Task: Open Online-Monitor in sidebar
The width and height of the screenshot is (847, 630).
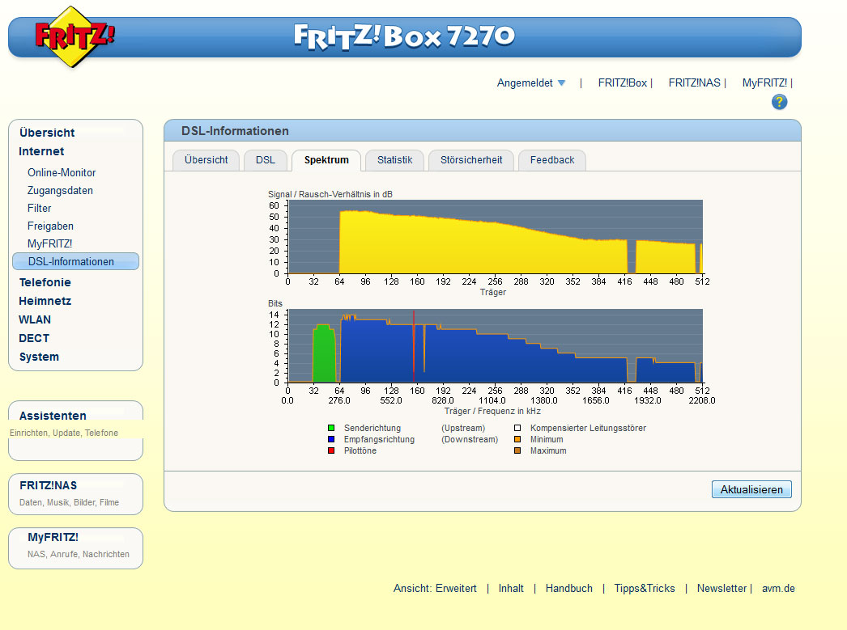Action: pos(62,172)
